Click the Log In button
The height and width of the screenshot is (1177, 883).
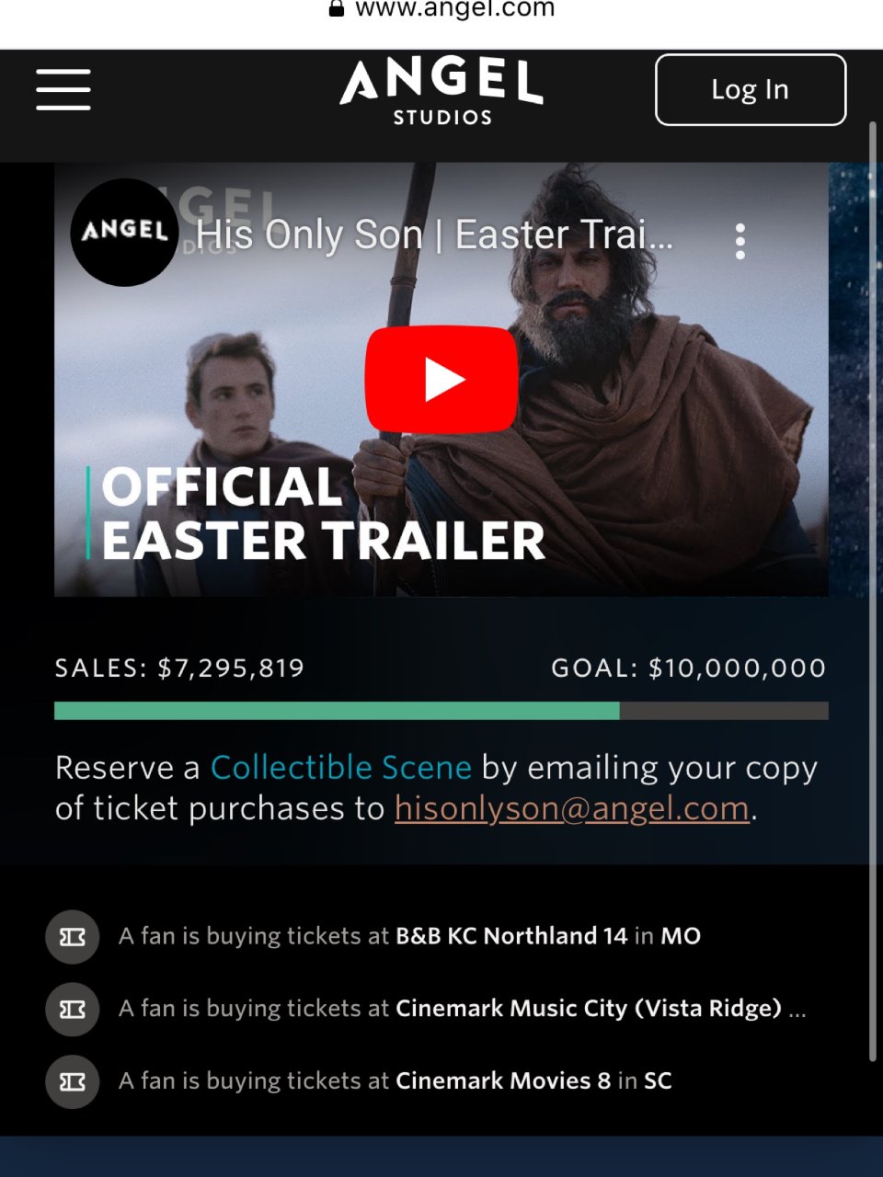(751, 89)
